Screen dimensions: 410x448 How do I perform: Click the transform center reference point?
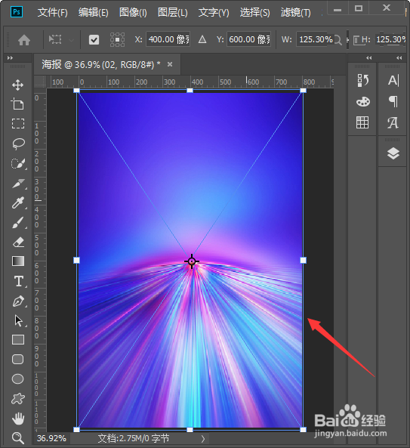(192, 261)
